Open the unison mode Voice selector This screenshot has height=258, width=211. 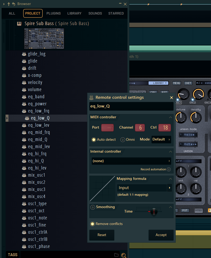188,135
